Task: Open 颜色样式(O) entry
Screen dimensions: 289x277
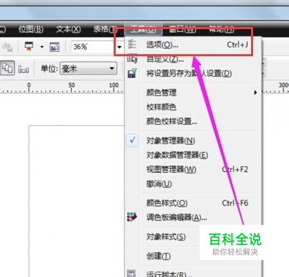Action: [x=193, y=203]
